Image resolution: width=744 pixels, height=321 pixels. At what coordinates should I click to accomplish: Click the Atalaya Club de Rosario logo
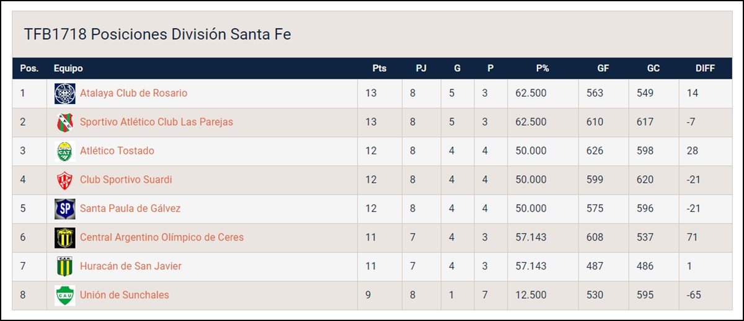(64, 94)
